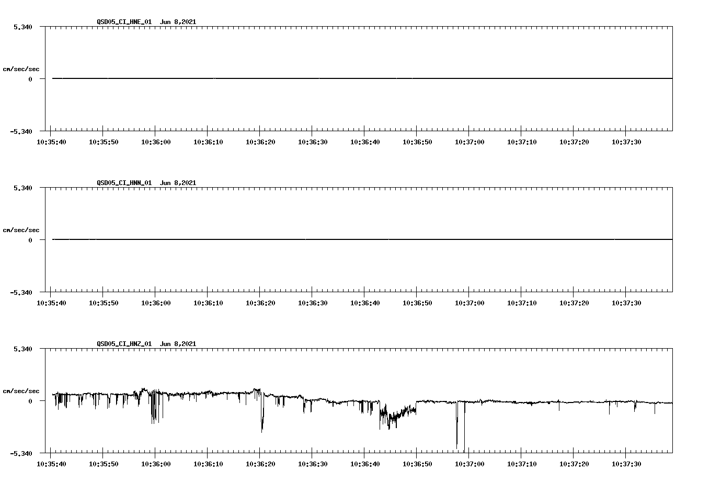Select the 5.340 upper limit on HNE plot
The width and height of the screenshot is (710, 483).
pyautogui.click(x=22, y=27)
